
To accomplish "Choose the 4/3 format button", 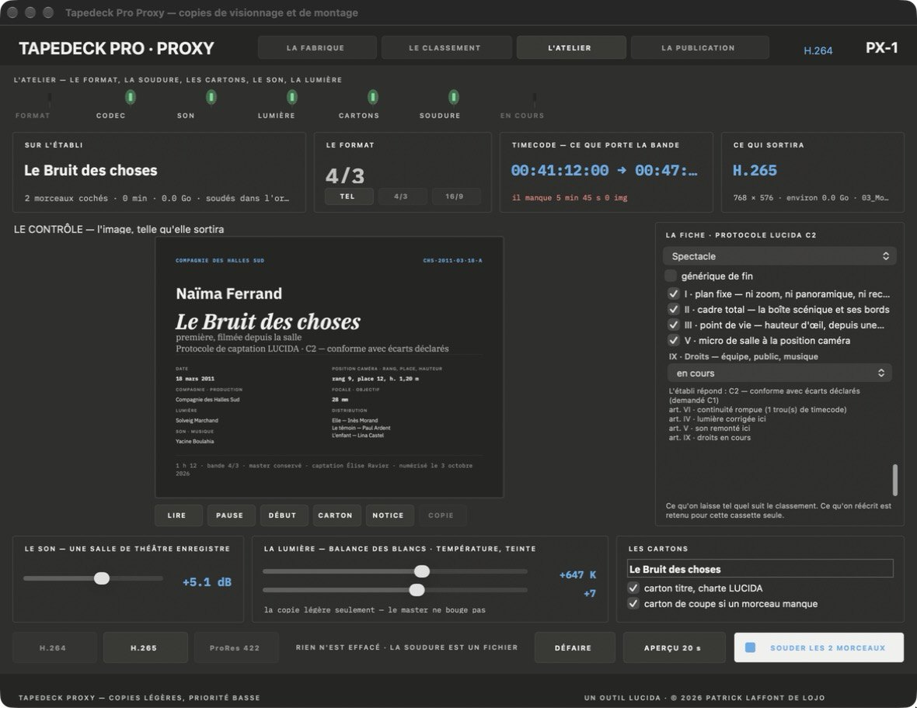I will 402,196.
